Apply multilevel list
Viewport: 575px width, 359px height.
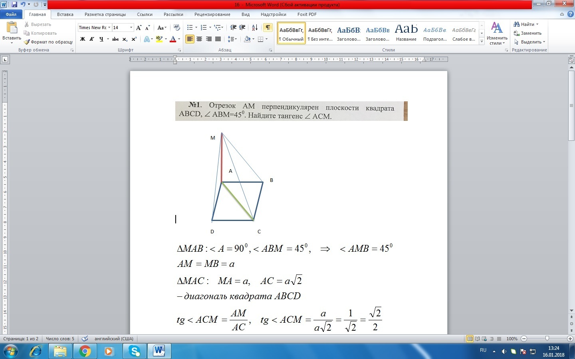218,28
